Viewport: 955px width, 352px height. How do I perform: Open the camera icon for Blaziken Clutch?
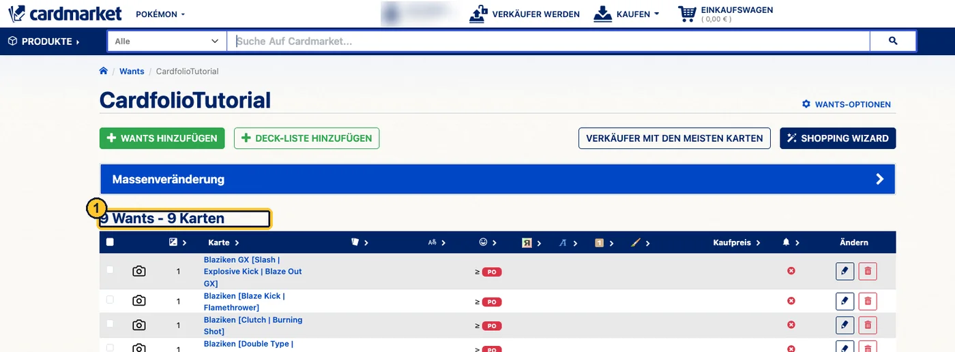click(139, 325)
